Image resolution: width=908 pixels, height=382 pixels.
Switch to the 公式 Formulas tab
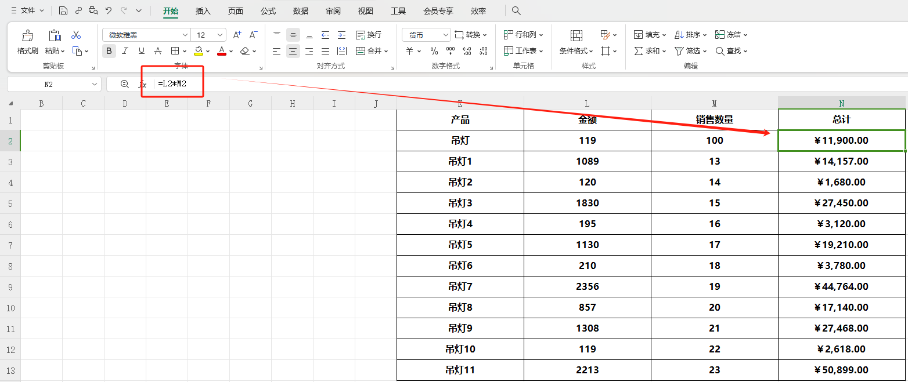pos(268,11)
